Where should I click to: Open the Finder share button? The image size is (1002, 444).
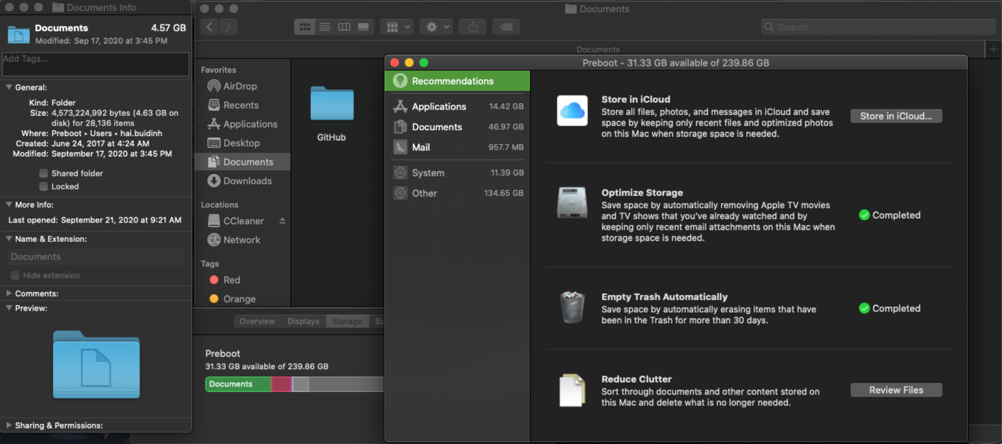point(473,27)
